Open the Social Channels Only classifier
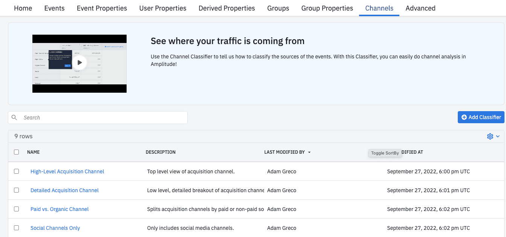The height and width of the screenshot is (237, 506). [x=55, y=228]
